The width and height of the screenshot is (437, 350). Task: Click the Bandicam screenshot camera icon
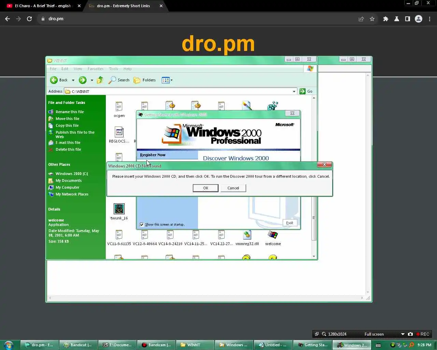(410, 334)
